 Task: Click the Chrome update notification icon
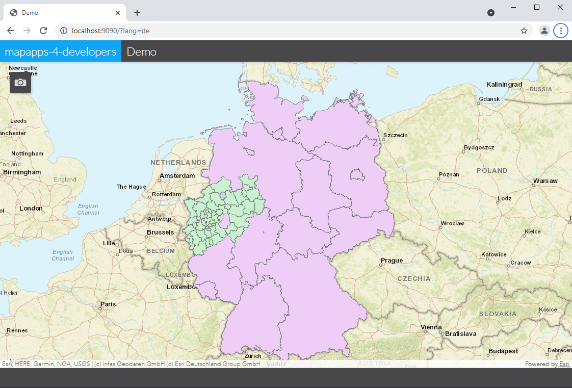[490, 12]
